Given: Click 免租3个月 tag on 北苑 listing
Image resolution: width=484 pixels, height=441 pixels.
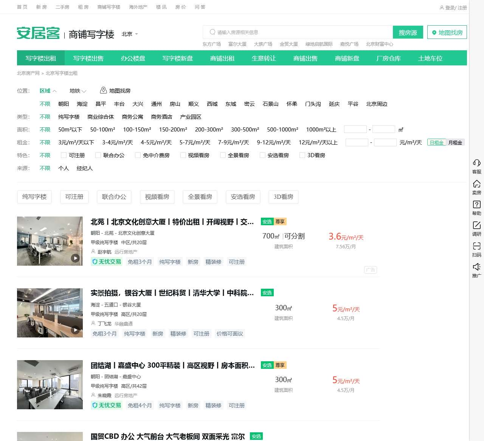Looking at the screenshot, I should pos(140,262).
